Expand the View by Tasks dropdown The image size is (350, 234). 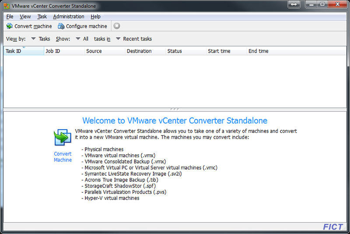click(x=34, y=39)
